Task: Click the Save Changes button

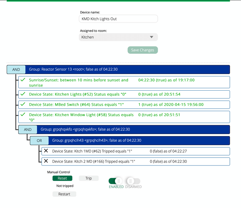Action: pyautogui.click(x=143, y=50)
